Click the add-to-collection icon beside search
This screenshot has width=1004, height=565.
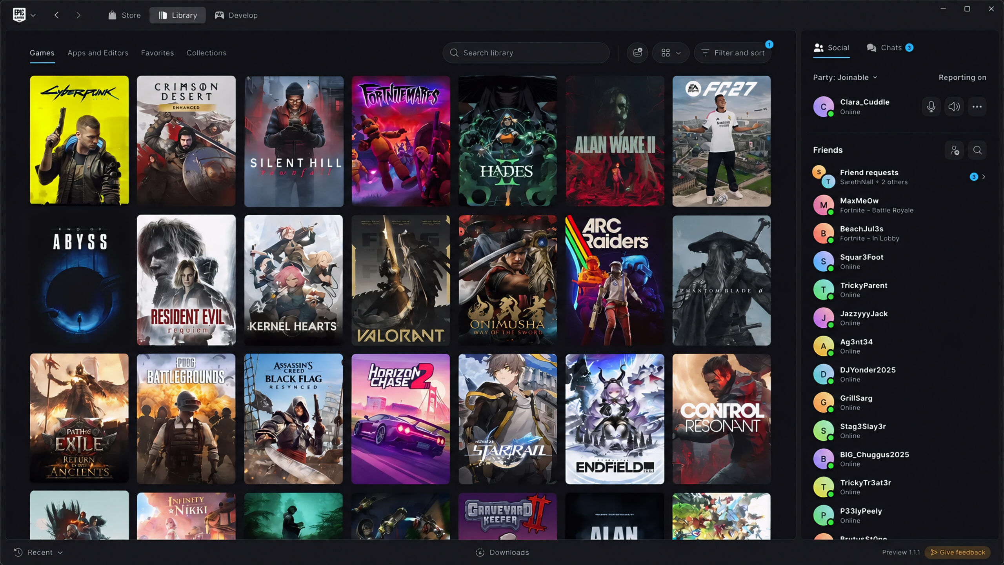[637, 53]
